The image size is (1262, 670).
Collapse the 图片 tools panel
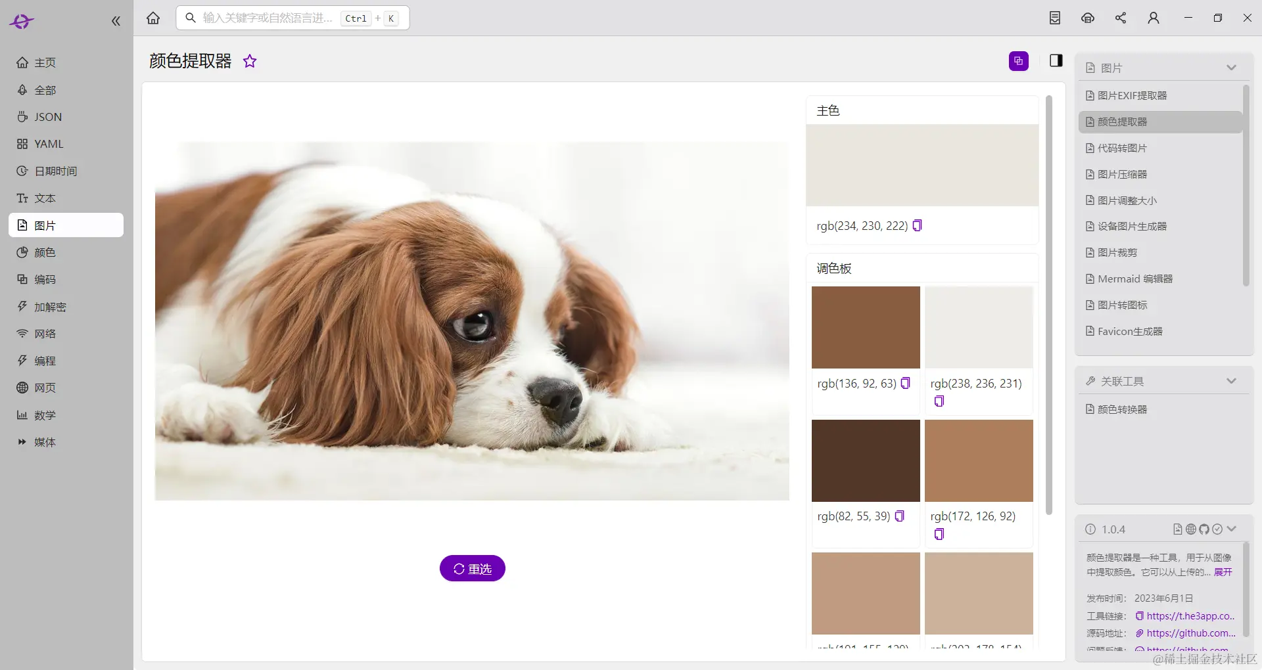point(1231,68)
